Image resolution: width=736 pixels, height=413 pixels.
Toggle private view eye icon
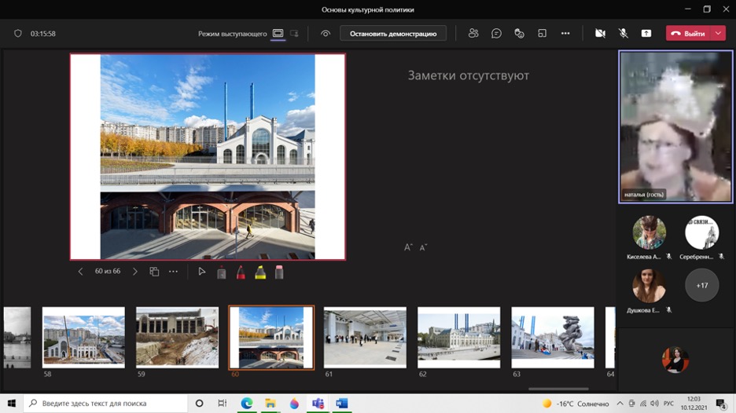click(x=326, y=34)
